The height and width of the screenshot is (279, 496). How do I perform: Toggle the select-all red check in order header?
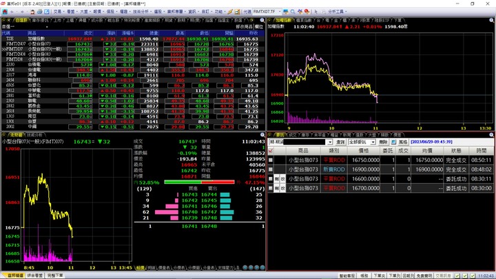click(x=271, y=151)
